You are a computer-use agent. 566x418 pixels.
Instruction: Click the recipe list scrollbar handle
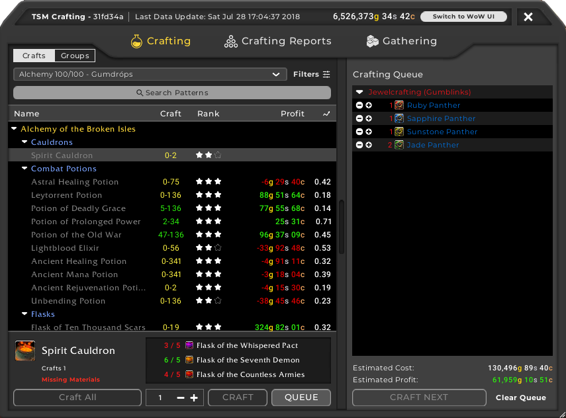(342, 227)
